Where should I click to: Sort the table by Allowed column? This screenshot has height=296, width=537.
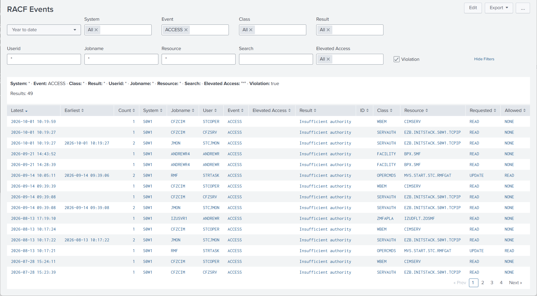click(515, 111)
